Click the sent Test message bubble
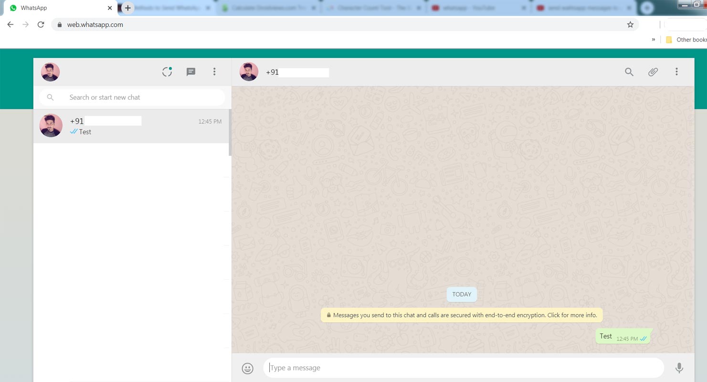The image size is (707, 382). point(623,336)
